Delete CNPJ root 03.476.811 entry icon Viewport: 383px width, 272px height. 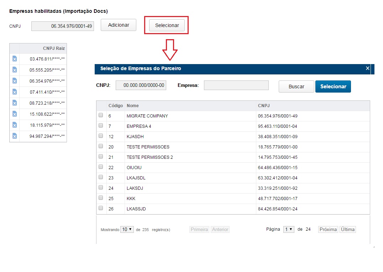[15, 59]
